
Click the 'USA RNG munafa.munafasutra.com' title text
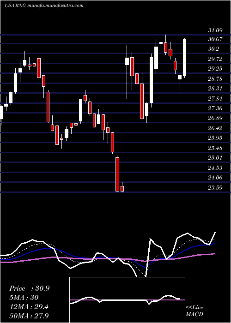pos(44,6)
